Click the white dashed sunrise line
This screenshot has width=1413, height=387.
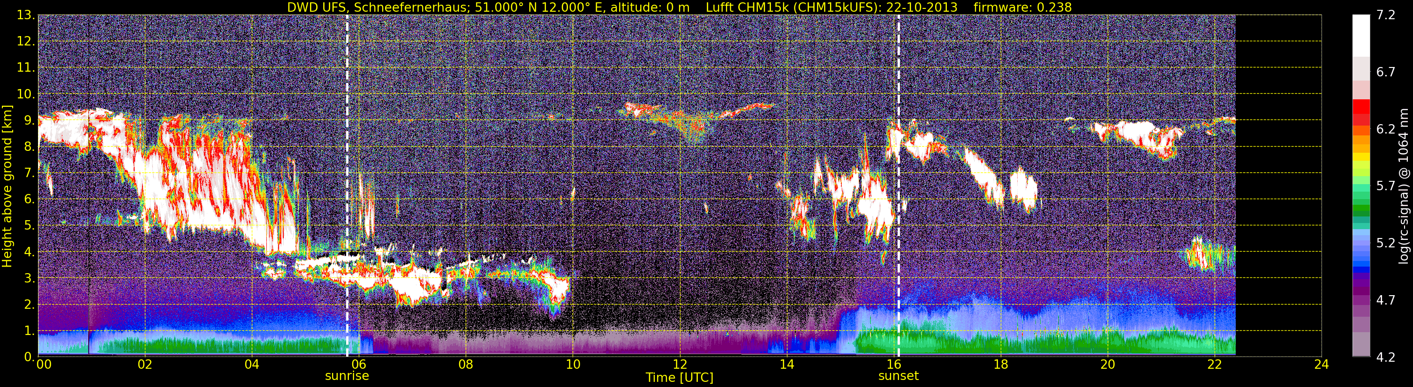(347, 186)
